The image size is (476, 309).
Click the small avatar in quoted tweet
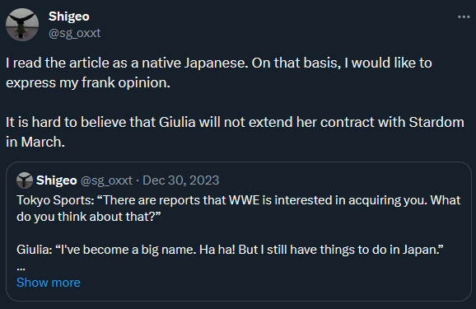point(25,180)
